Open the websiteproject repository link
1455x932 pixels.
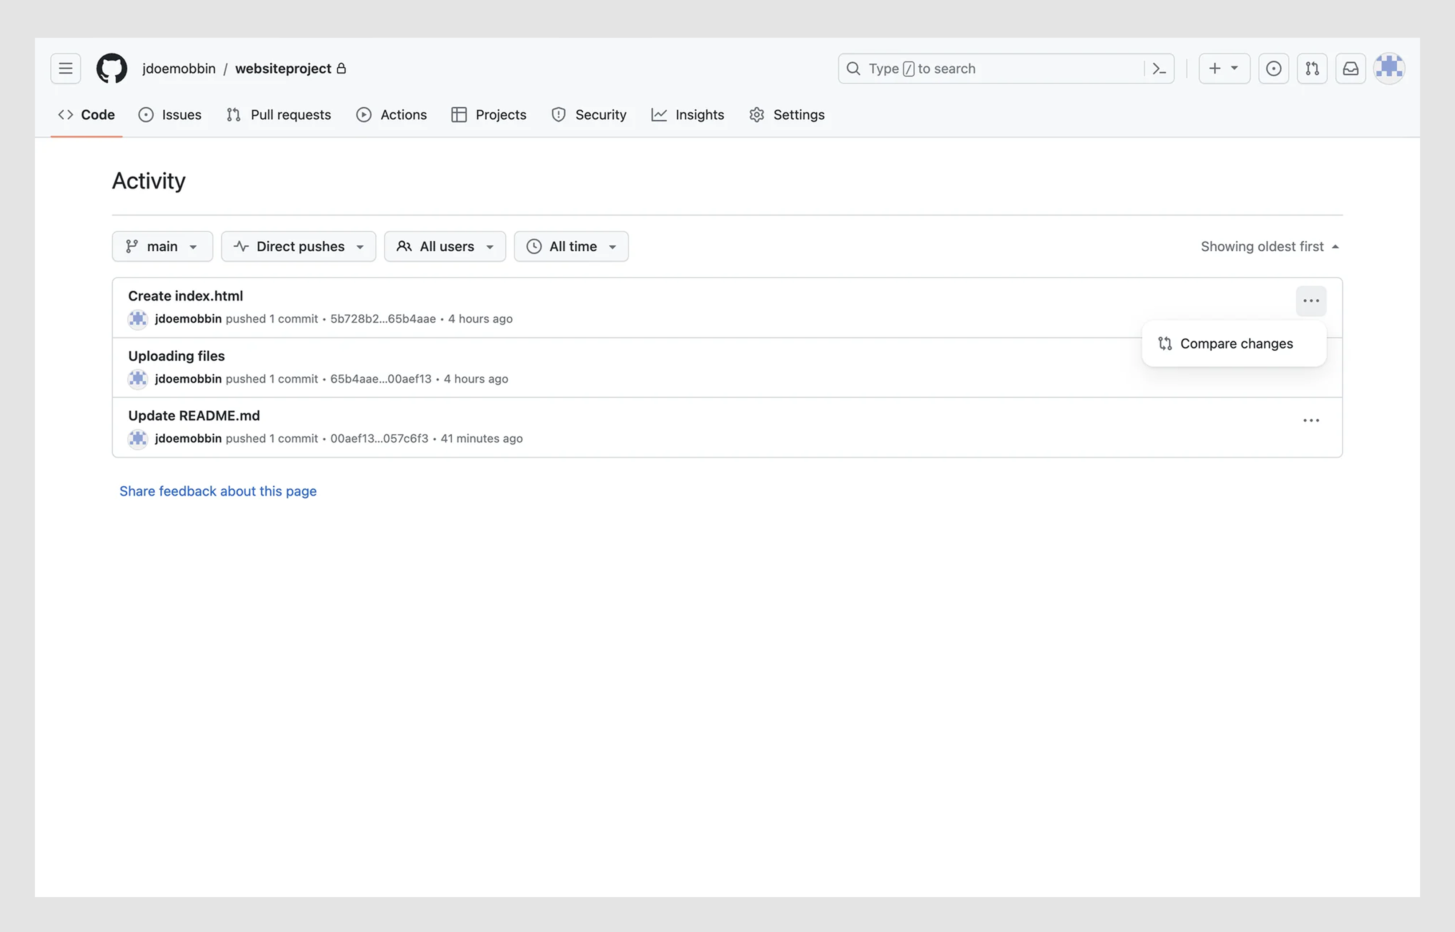pyautogui.click(x=284, y=68)
